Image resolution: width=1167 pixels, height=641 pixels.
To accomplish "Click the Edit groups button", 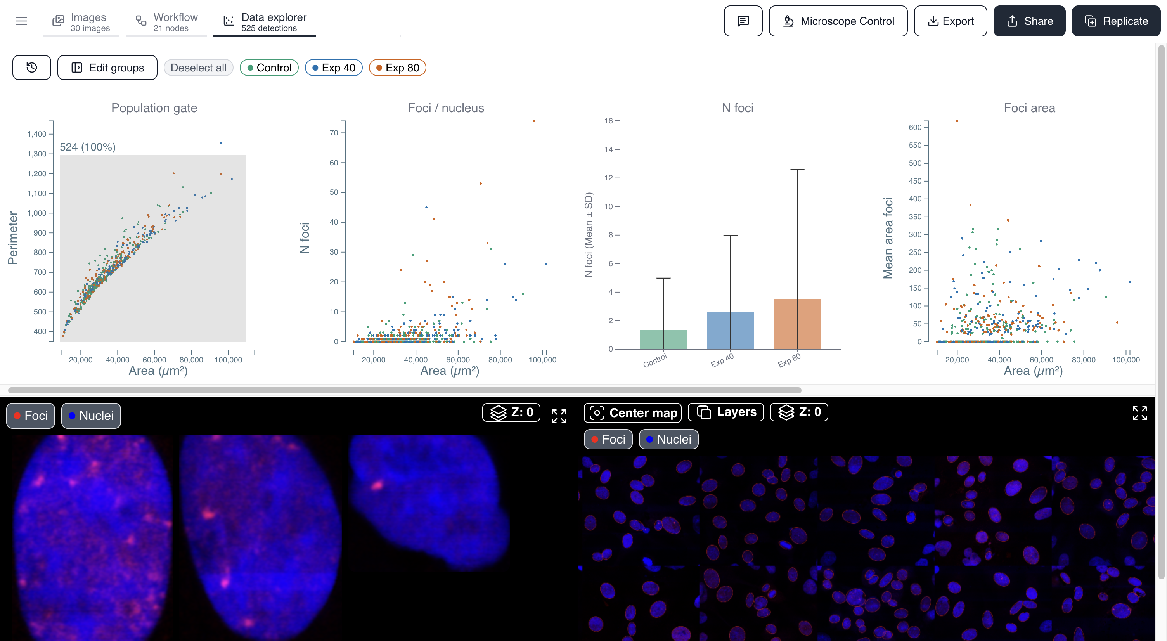I will [107, 68].
